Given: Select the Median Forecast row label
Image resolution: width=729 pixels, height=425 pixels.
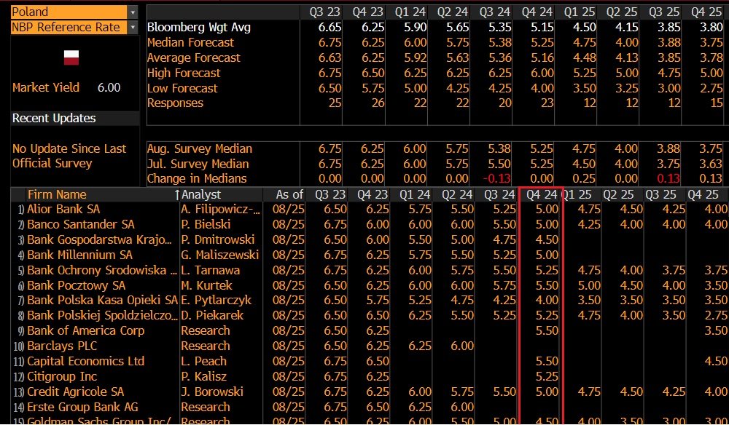Looking at the screenshot, I should point(190,43).
